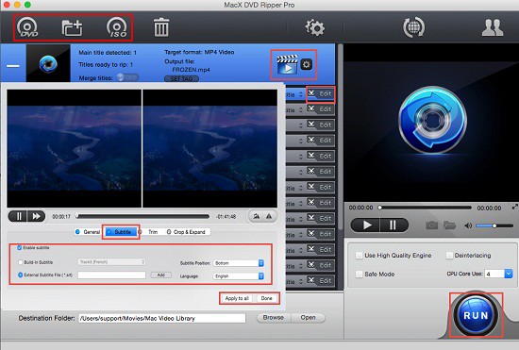Open the Subtitle Position dropdown
The height and width of the screenshot is (350, 519).
(239, 263)
